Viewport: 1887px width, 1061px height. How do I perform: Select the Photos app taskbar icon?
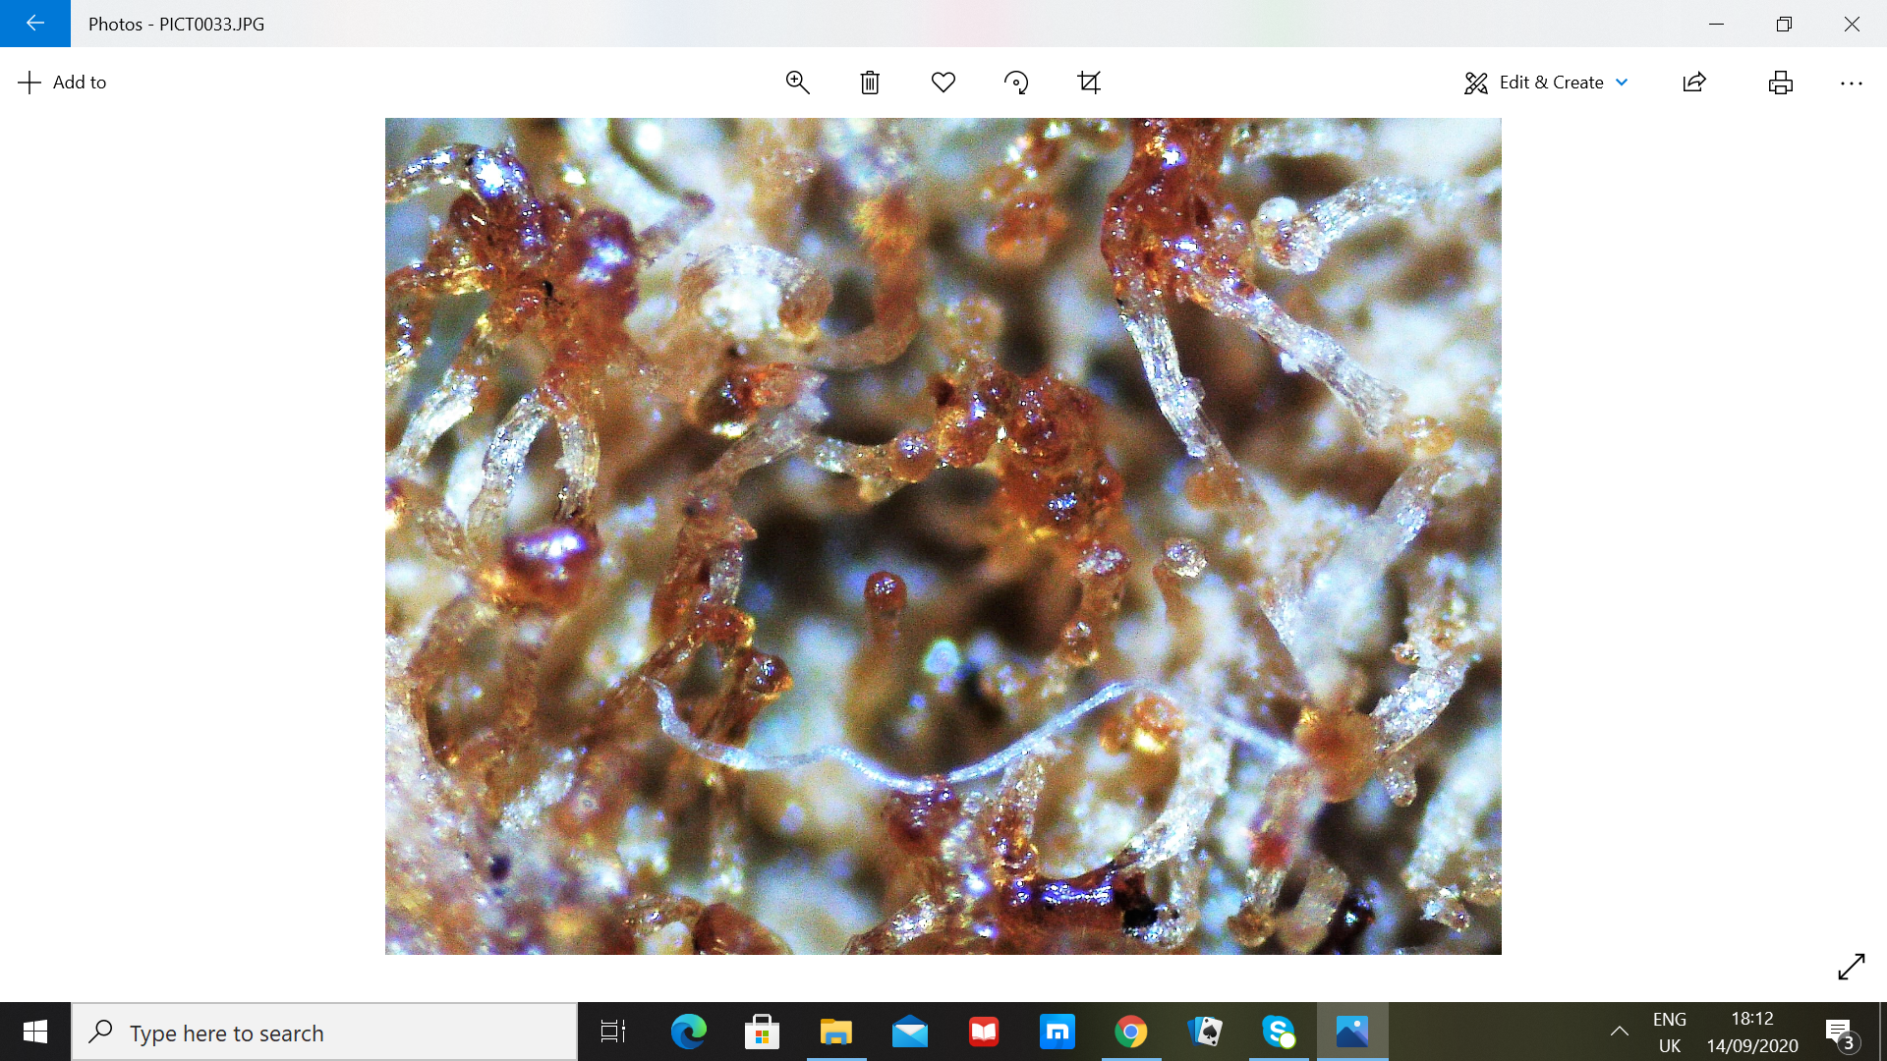tap(1352, 1033)
